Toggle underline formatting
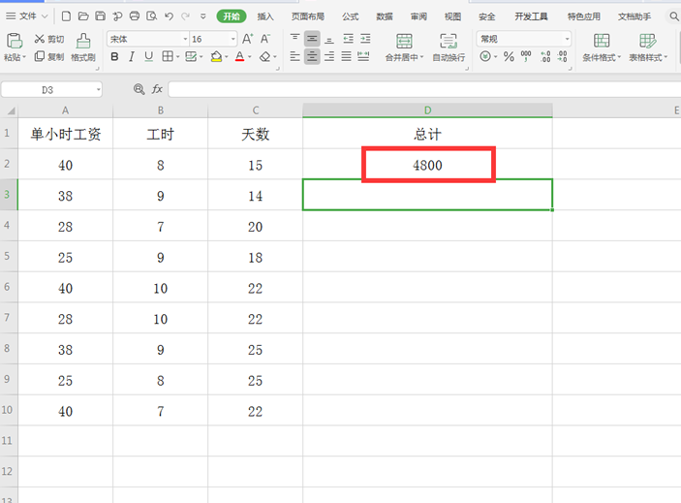Screen dimensions: 681x503 point(148,56)
